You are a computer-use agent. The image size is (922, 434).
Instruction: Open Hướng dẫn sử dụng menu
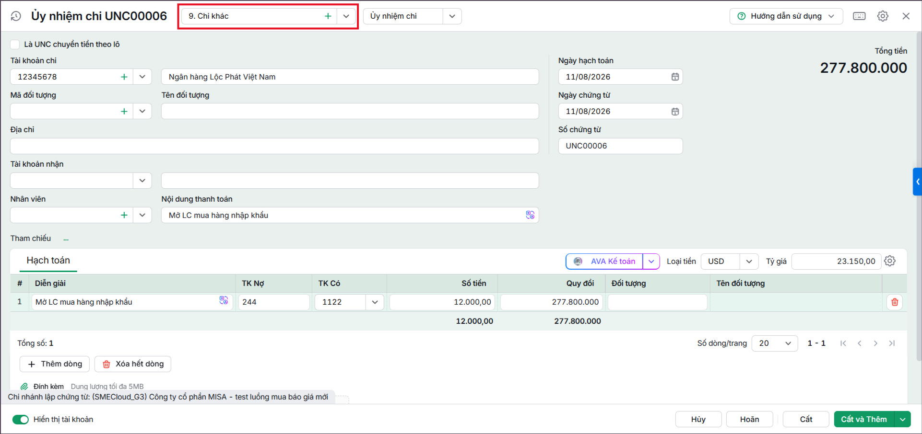(786, 16)
